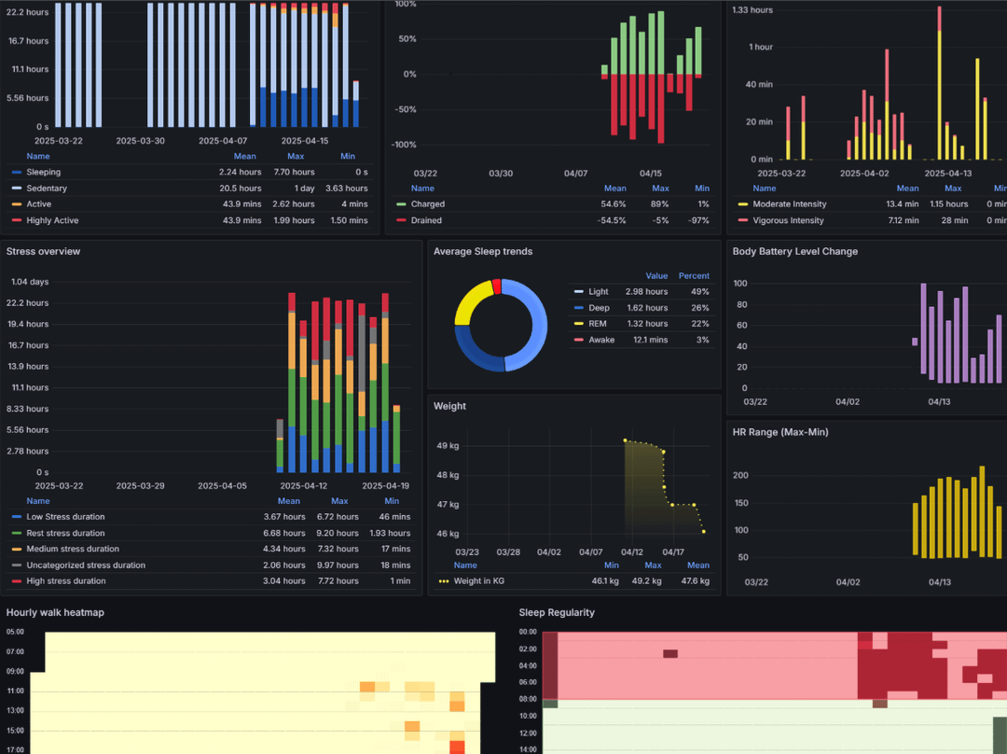Sort sleep trends legend by Percent header
The image size is (1007, 754).
693,276
